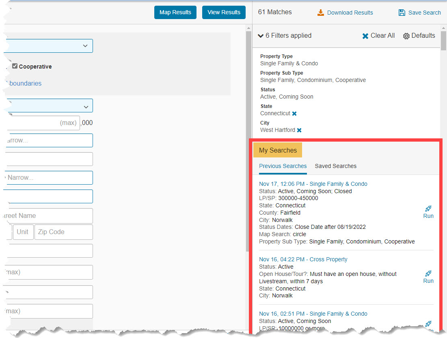This screenshot has height=338, width=447.
Task: Select the Previous Searches tab
Action: pyautogui.click(x=283, y=166)
